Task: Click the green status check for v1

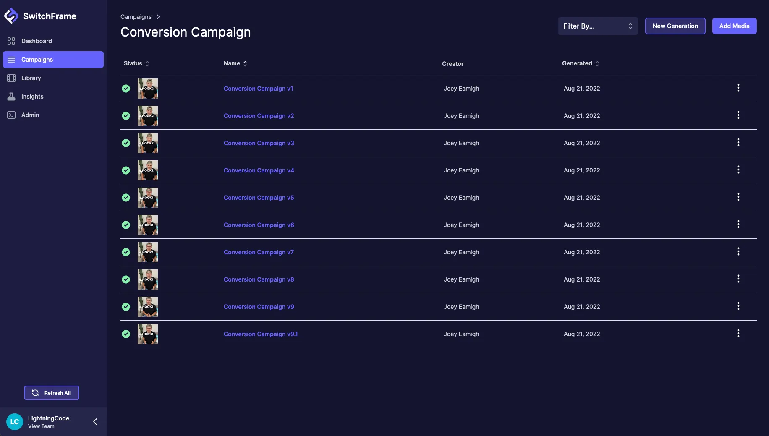Action: pyautogui.click(x=126, y=89)
